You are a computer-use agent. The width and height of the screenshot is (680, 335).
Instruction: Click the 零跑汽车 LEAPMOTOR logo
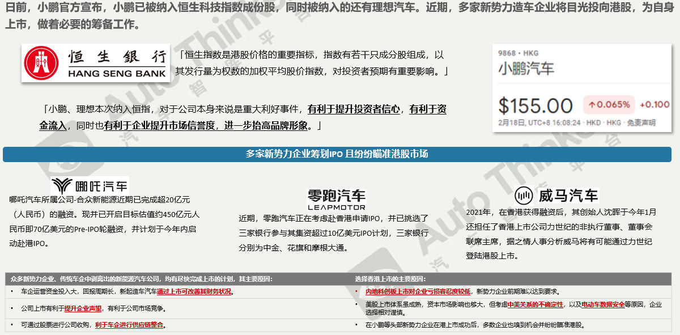pos(336,200)
